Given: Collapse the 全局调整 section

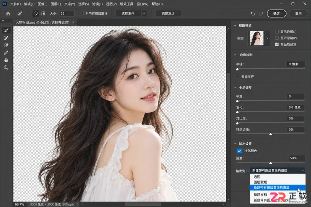Looking at the screenshot, I should point(235,88).
